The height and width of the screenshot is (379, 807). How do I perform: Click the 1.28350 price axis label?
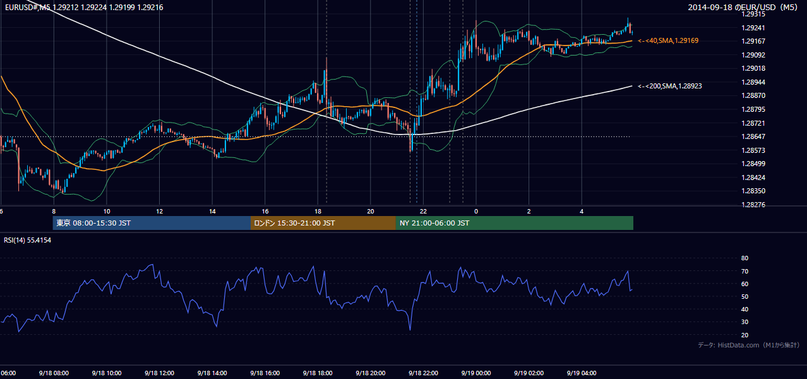tap(753, 191)
